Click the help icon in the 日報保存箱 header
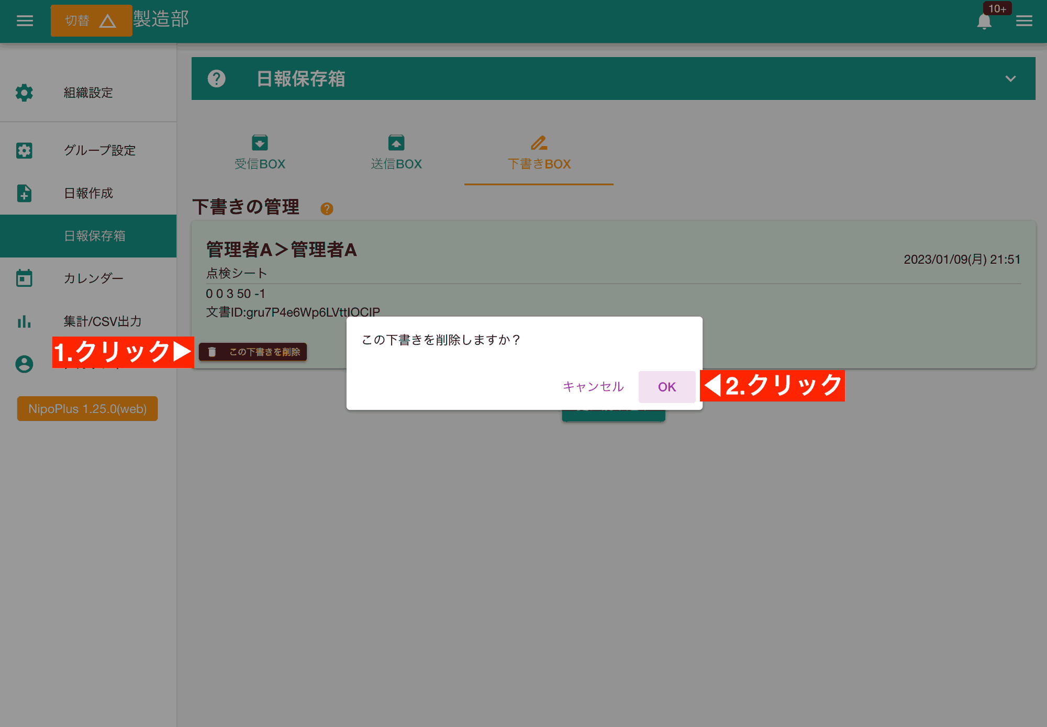The image size is (1047, 727). pyautogui.click(x=216, y=79)
